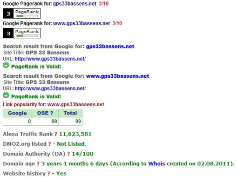
Task: Click the Domain Authority value 14/100
Action: coord(82,154)
